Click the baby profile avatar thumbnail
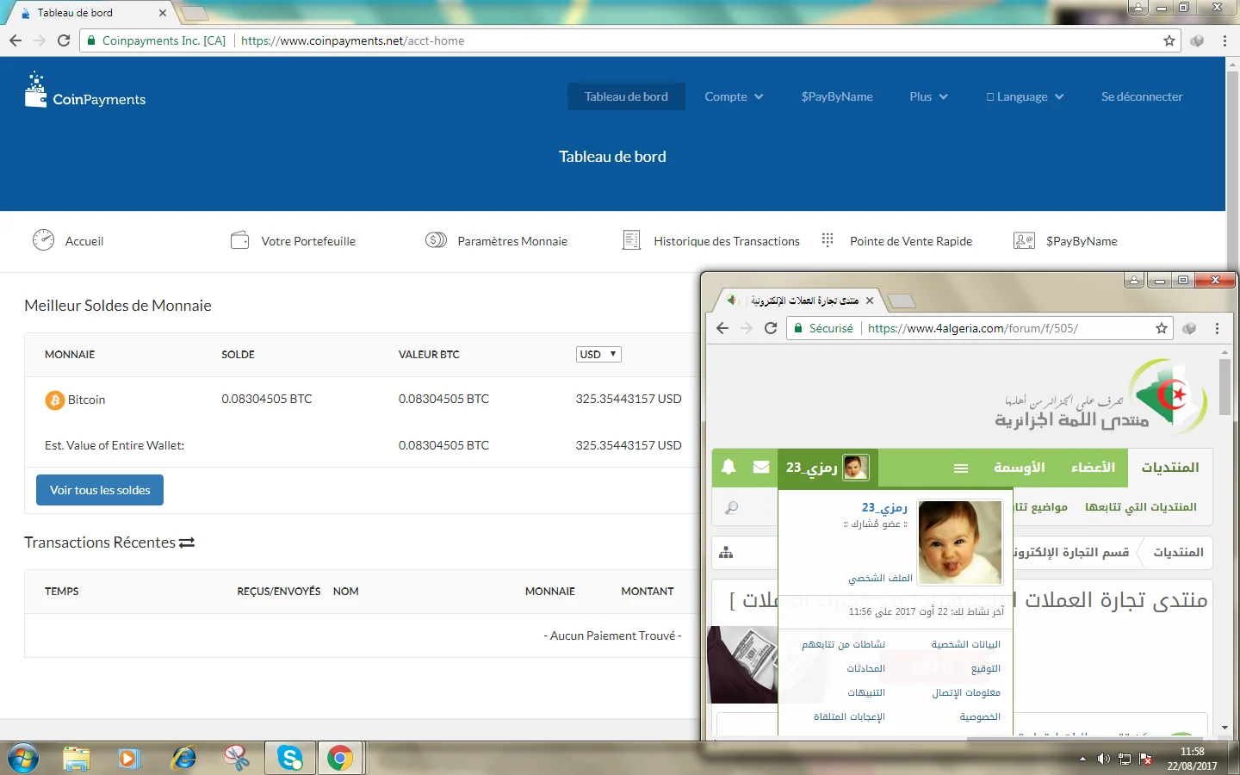This screenshot has width=1240, height=775. pos(959,542)
